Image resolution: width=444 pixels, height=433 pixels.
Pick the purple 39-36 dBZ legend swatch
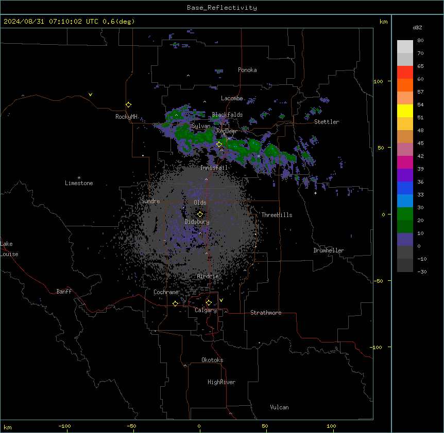(405, 175)
